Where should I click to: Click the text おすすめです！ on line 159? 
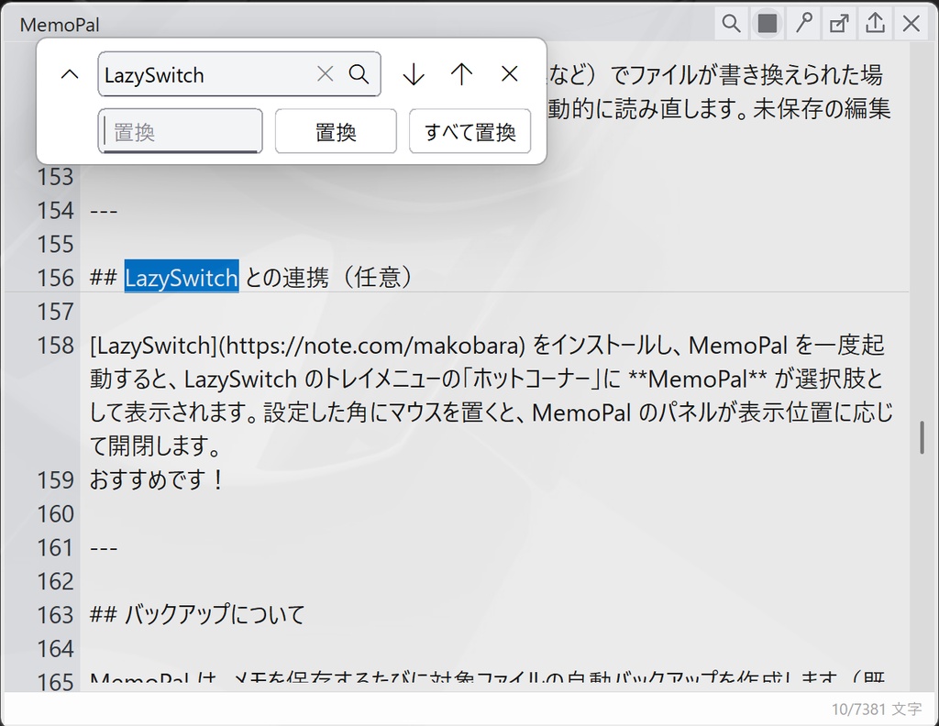pyautogui.click(x=157, y=480)
